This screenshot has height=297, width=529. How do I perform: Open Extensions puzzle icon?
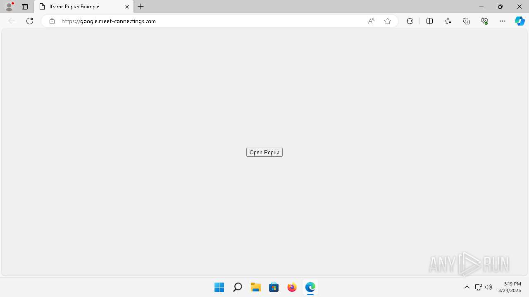(410, 21)
